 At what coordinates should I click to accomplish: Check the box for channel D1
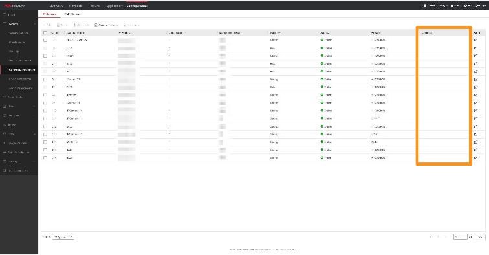pos(45,40)
